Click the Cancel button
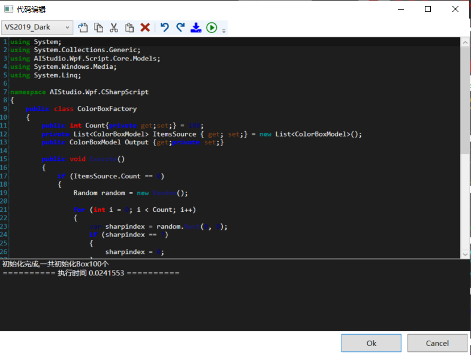 point(437,343)
